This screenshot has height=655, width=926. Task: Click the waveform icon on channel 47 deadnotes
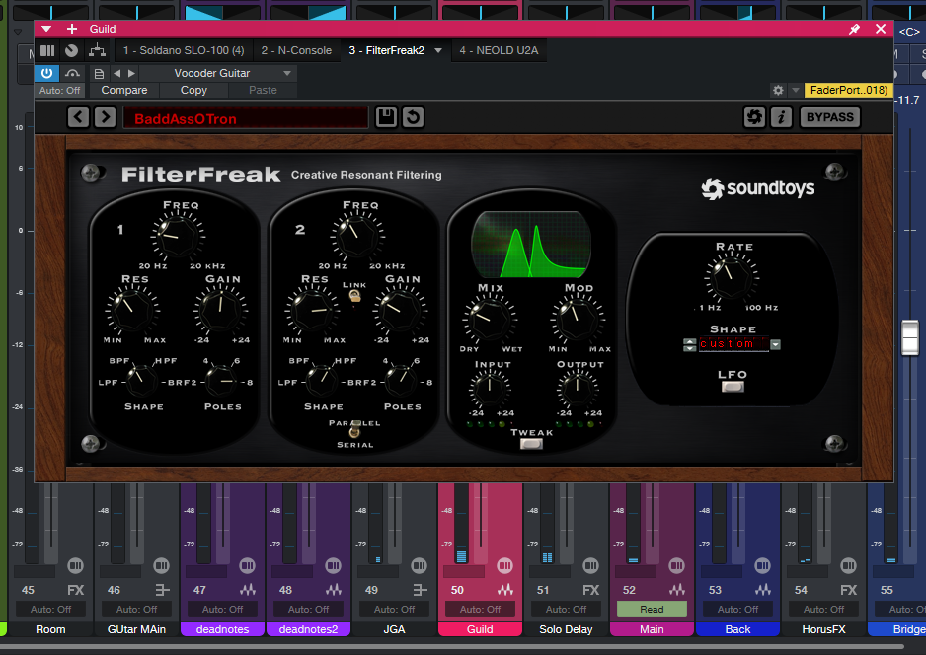[x=248, y=590]
